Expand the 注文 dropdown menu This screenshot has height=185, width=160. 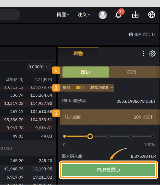click(x=84, y=15)
